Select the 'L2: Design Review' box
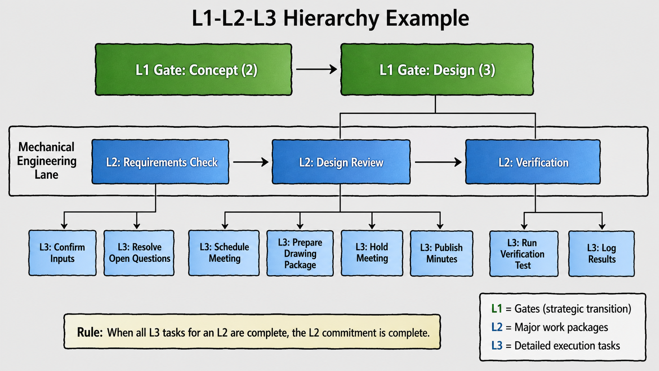The width and height of the screenshot is (659, 371). 341,162
